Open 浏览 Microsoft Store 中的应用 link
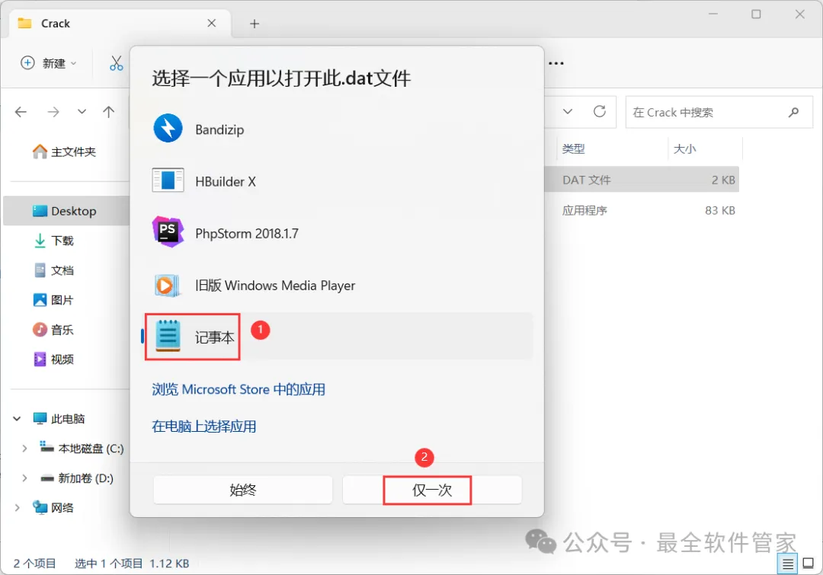The image size is (823, 575). [x=239, y=389]
